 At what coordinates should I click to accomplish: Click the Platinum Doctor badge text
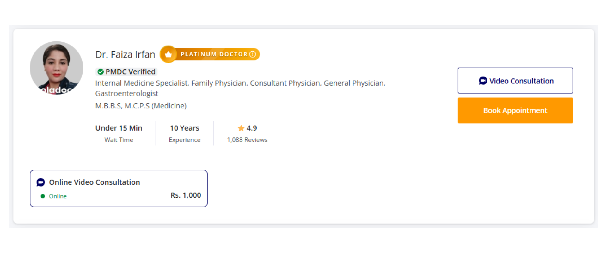coord(214,54)
